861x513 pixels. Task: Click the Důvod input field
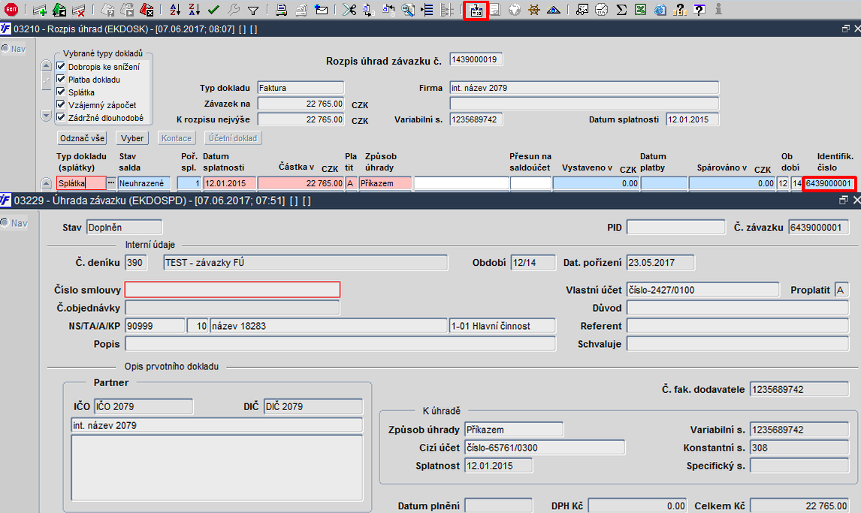point(738,308)
